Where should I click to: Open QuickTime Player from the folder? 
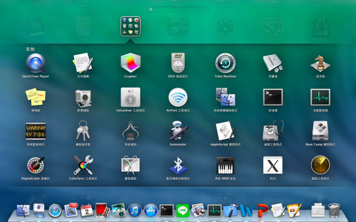point(36,63)
